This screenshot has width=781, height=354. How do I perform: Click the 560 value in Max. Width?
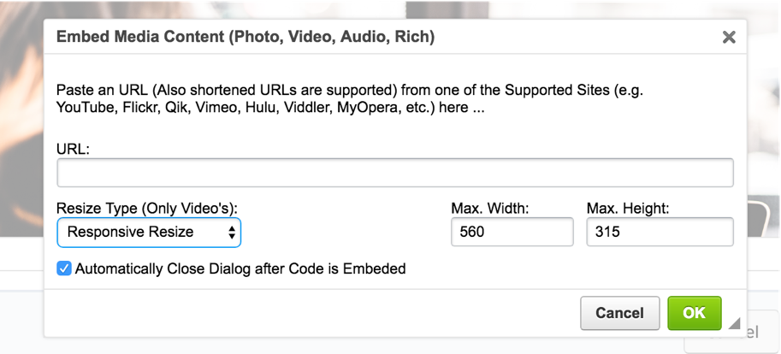coord(471,232)
